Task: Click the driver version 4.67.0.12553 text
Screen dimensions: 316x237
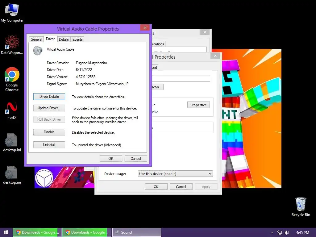Action: [x=85, y=77]
